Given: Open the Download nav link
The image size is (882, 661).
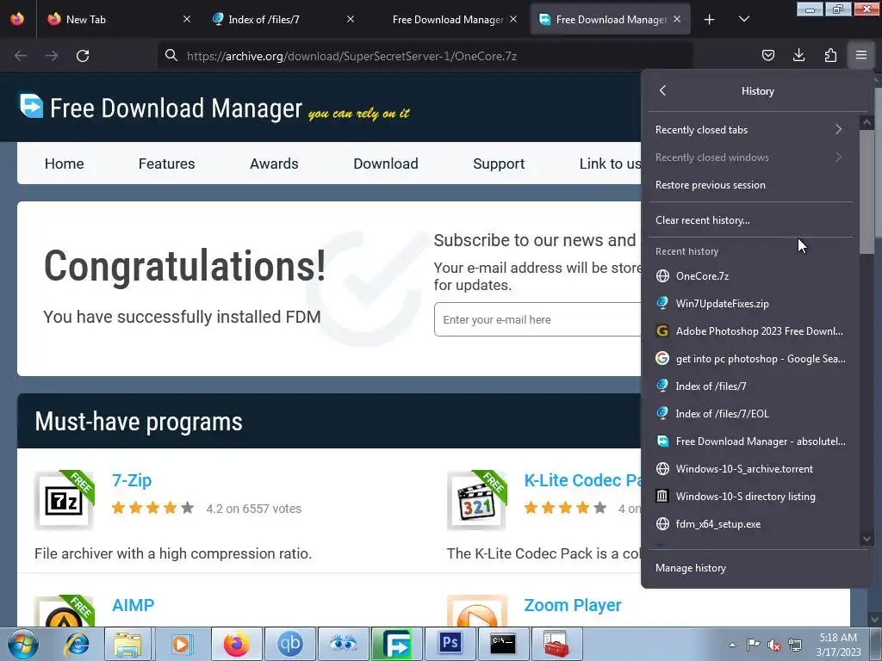Looking at the screenshot, I should click(x=386, y=164).
